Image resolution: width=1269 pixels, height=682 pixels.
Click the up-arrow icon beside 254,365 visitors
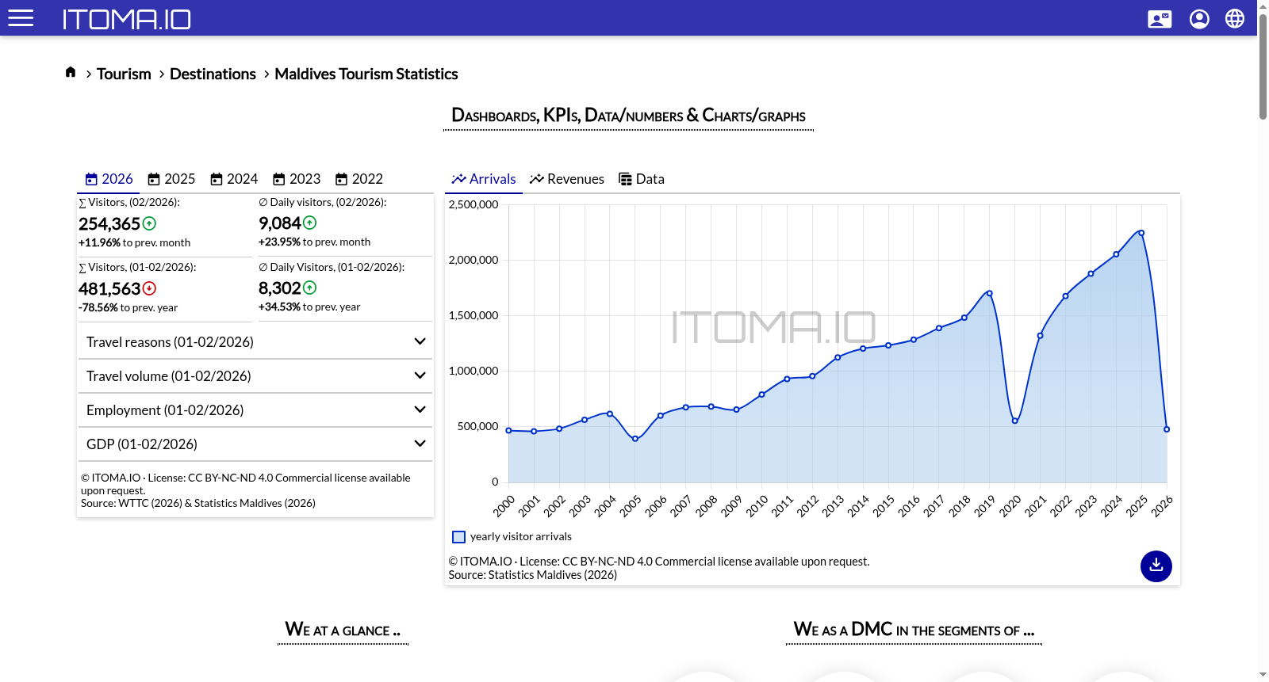click(x=149, y=223)
